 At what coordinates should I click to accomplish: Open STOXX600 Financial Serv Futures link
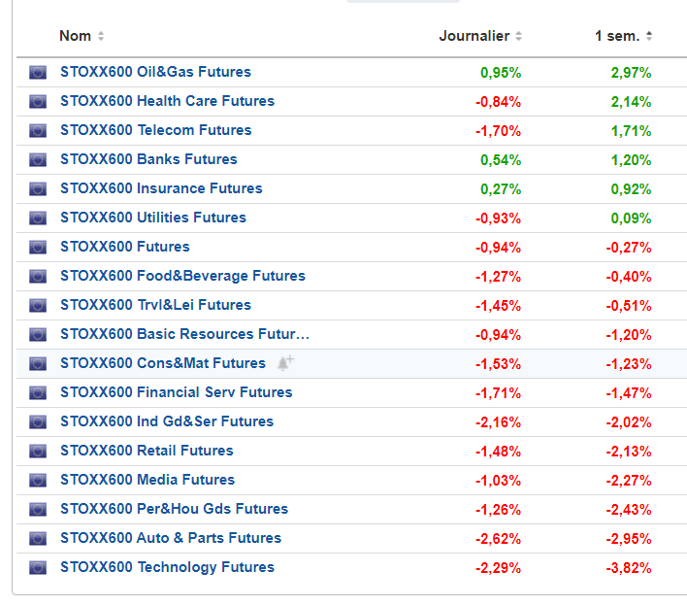176,392
